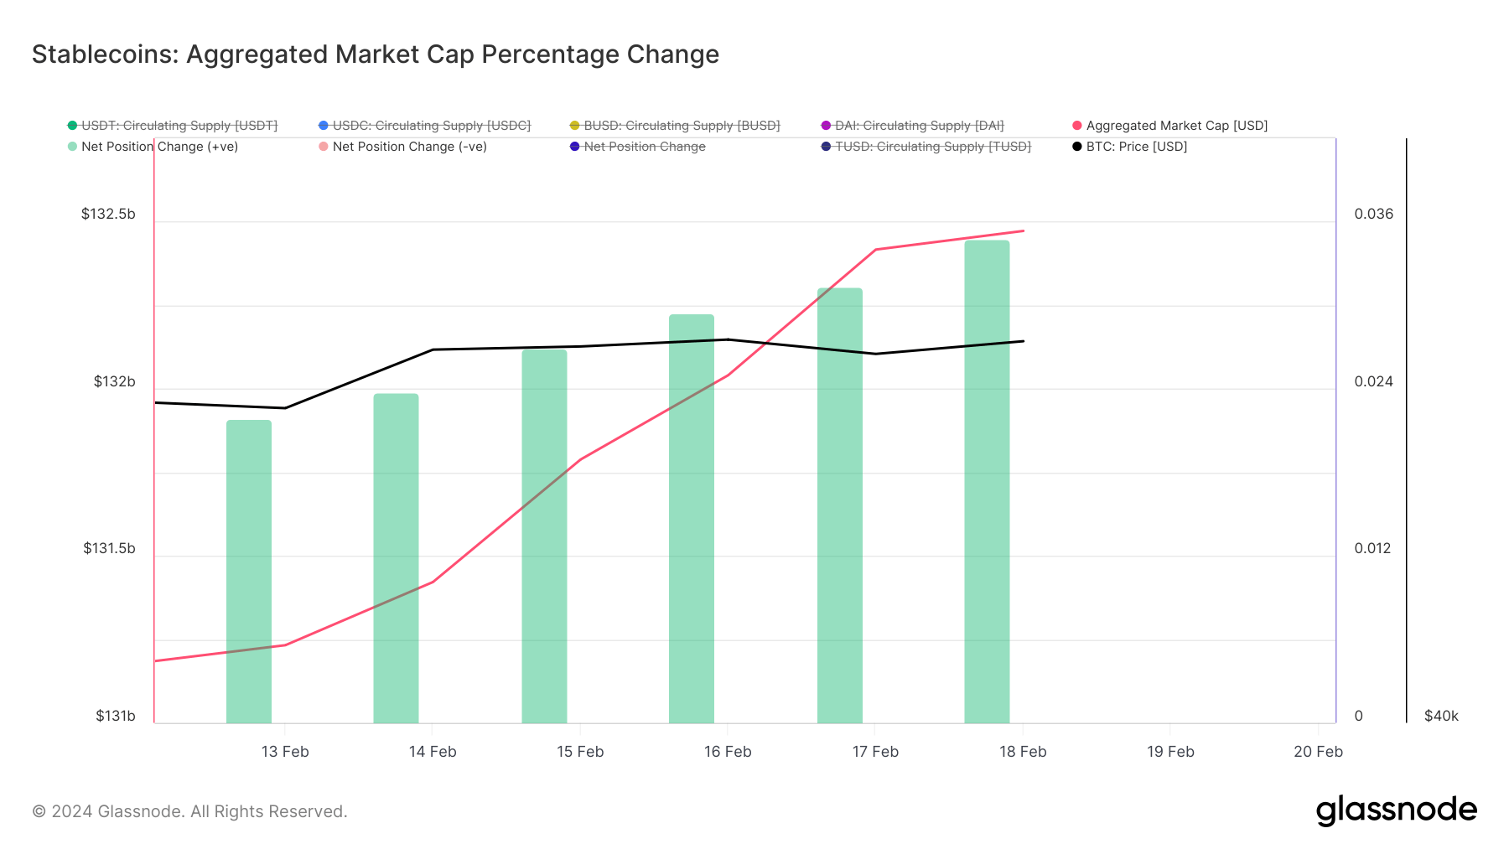The height and width of the screenshot is (849, 1509).
Task: Click the $40k BTC axis label
Action: point(1441,716)
